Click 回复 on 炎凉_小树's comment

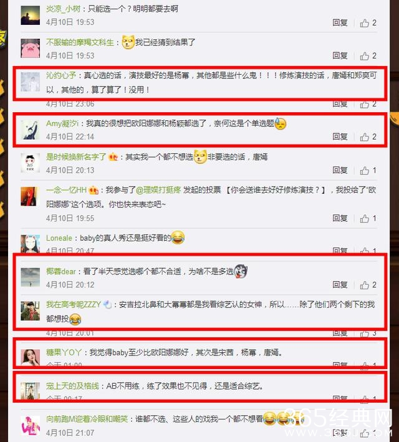[340, 23]
